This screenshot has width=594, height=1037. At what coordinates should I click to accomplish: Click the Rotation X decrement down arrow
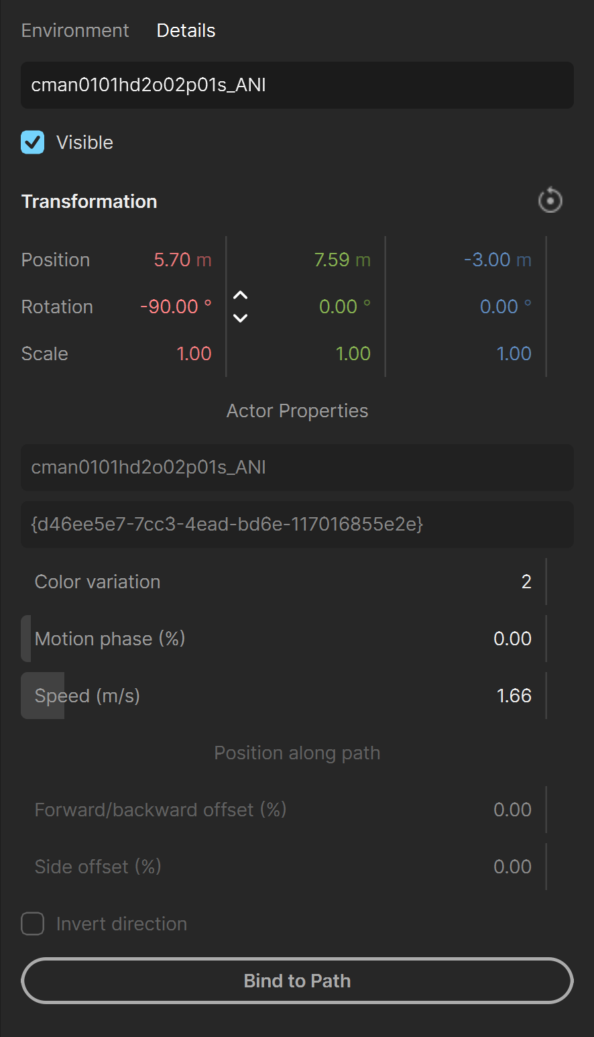[240, 318]
